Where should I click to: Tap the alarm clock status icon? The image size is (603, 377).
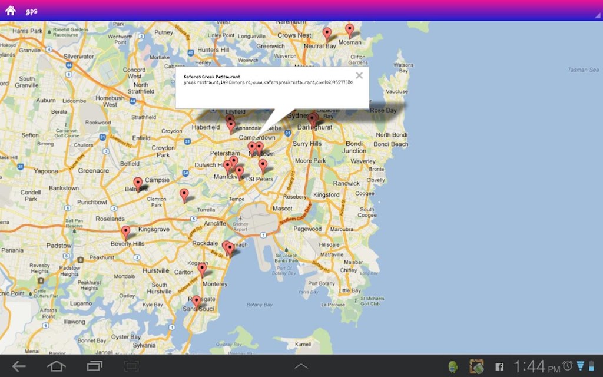coord(568,365)
